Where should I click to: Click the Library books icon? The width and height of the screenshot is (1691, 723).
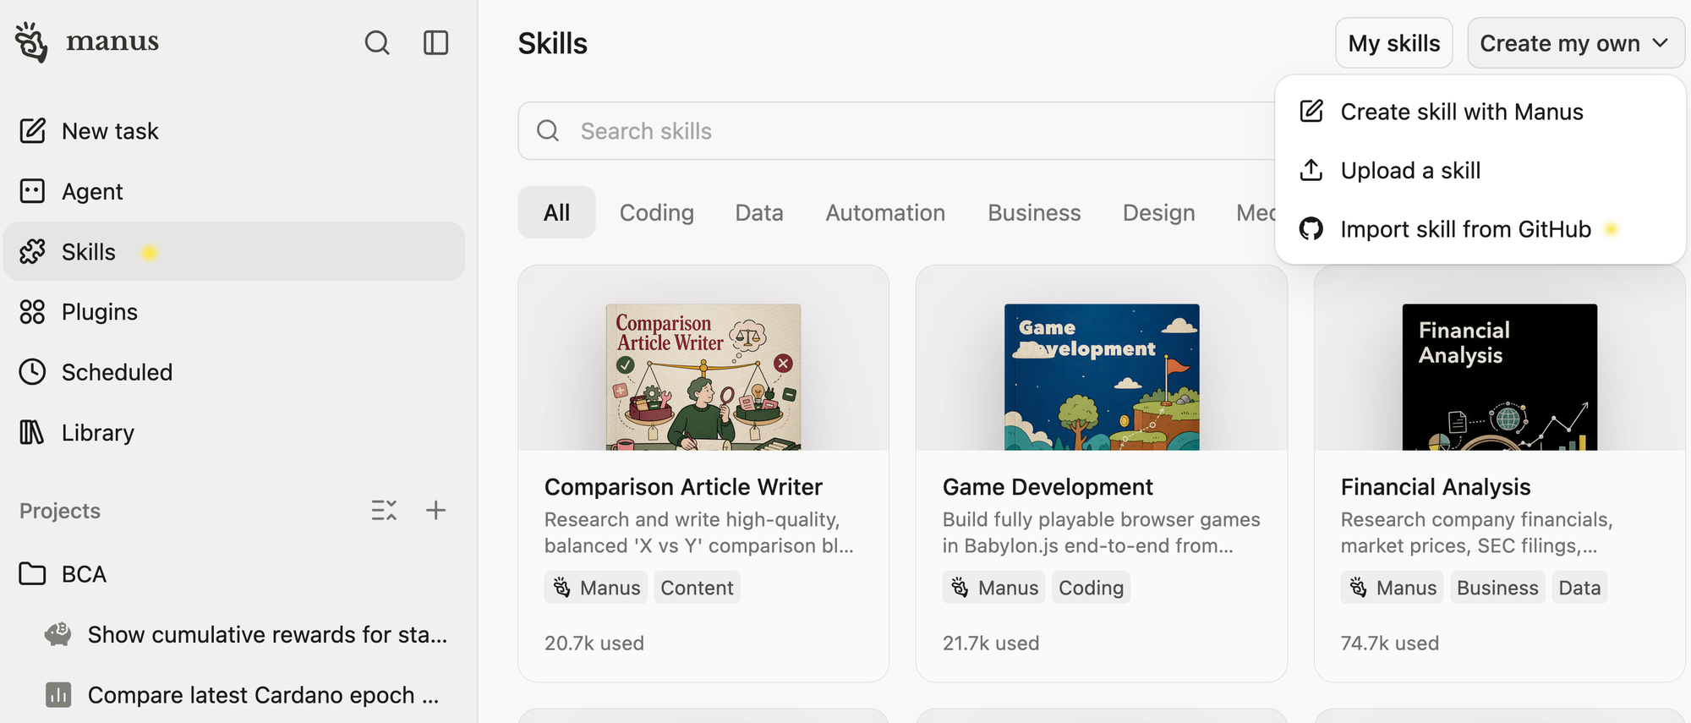[x=32, y=432]
